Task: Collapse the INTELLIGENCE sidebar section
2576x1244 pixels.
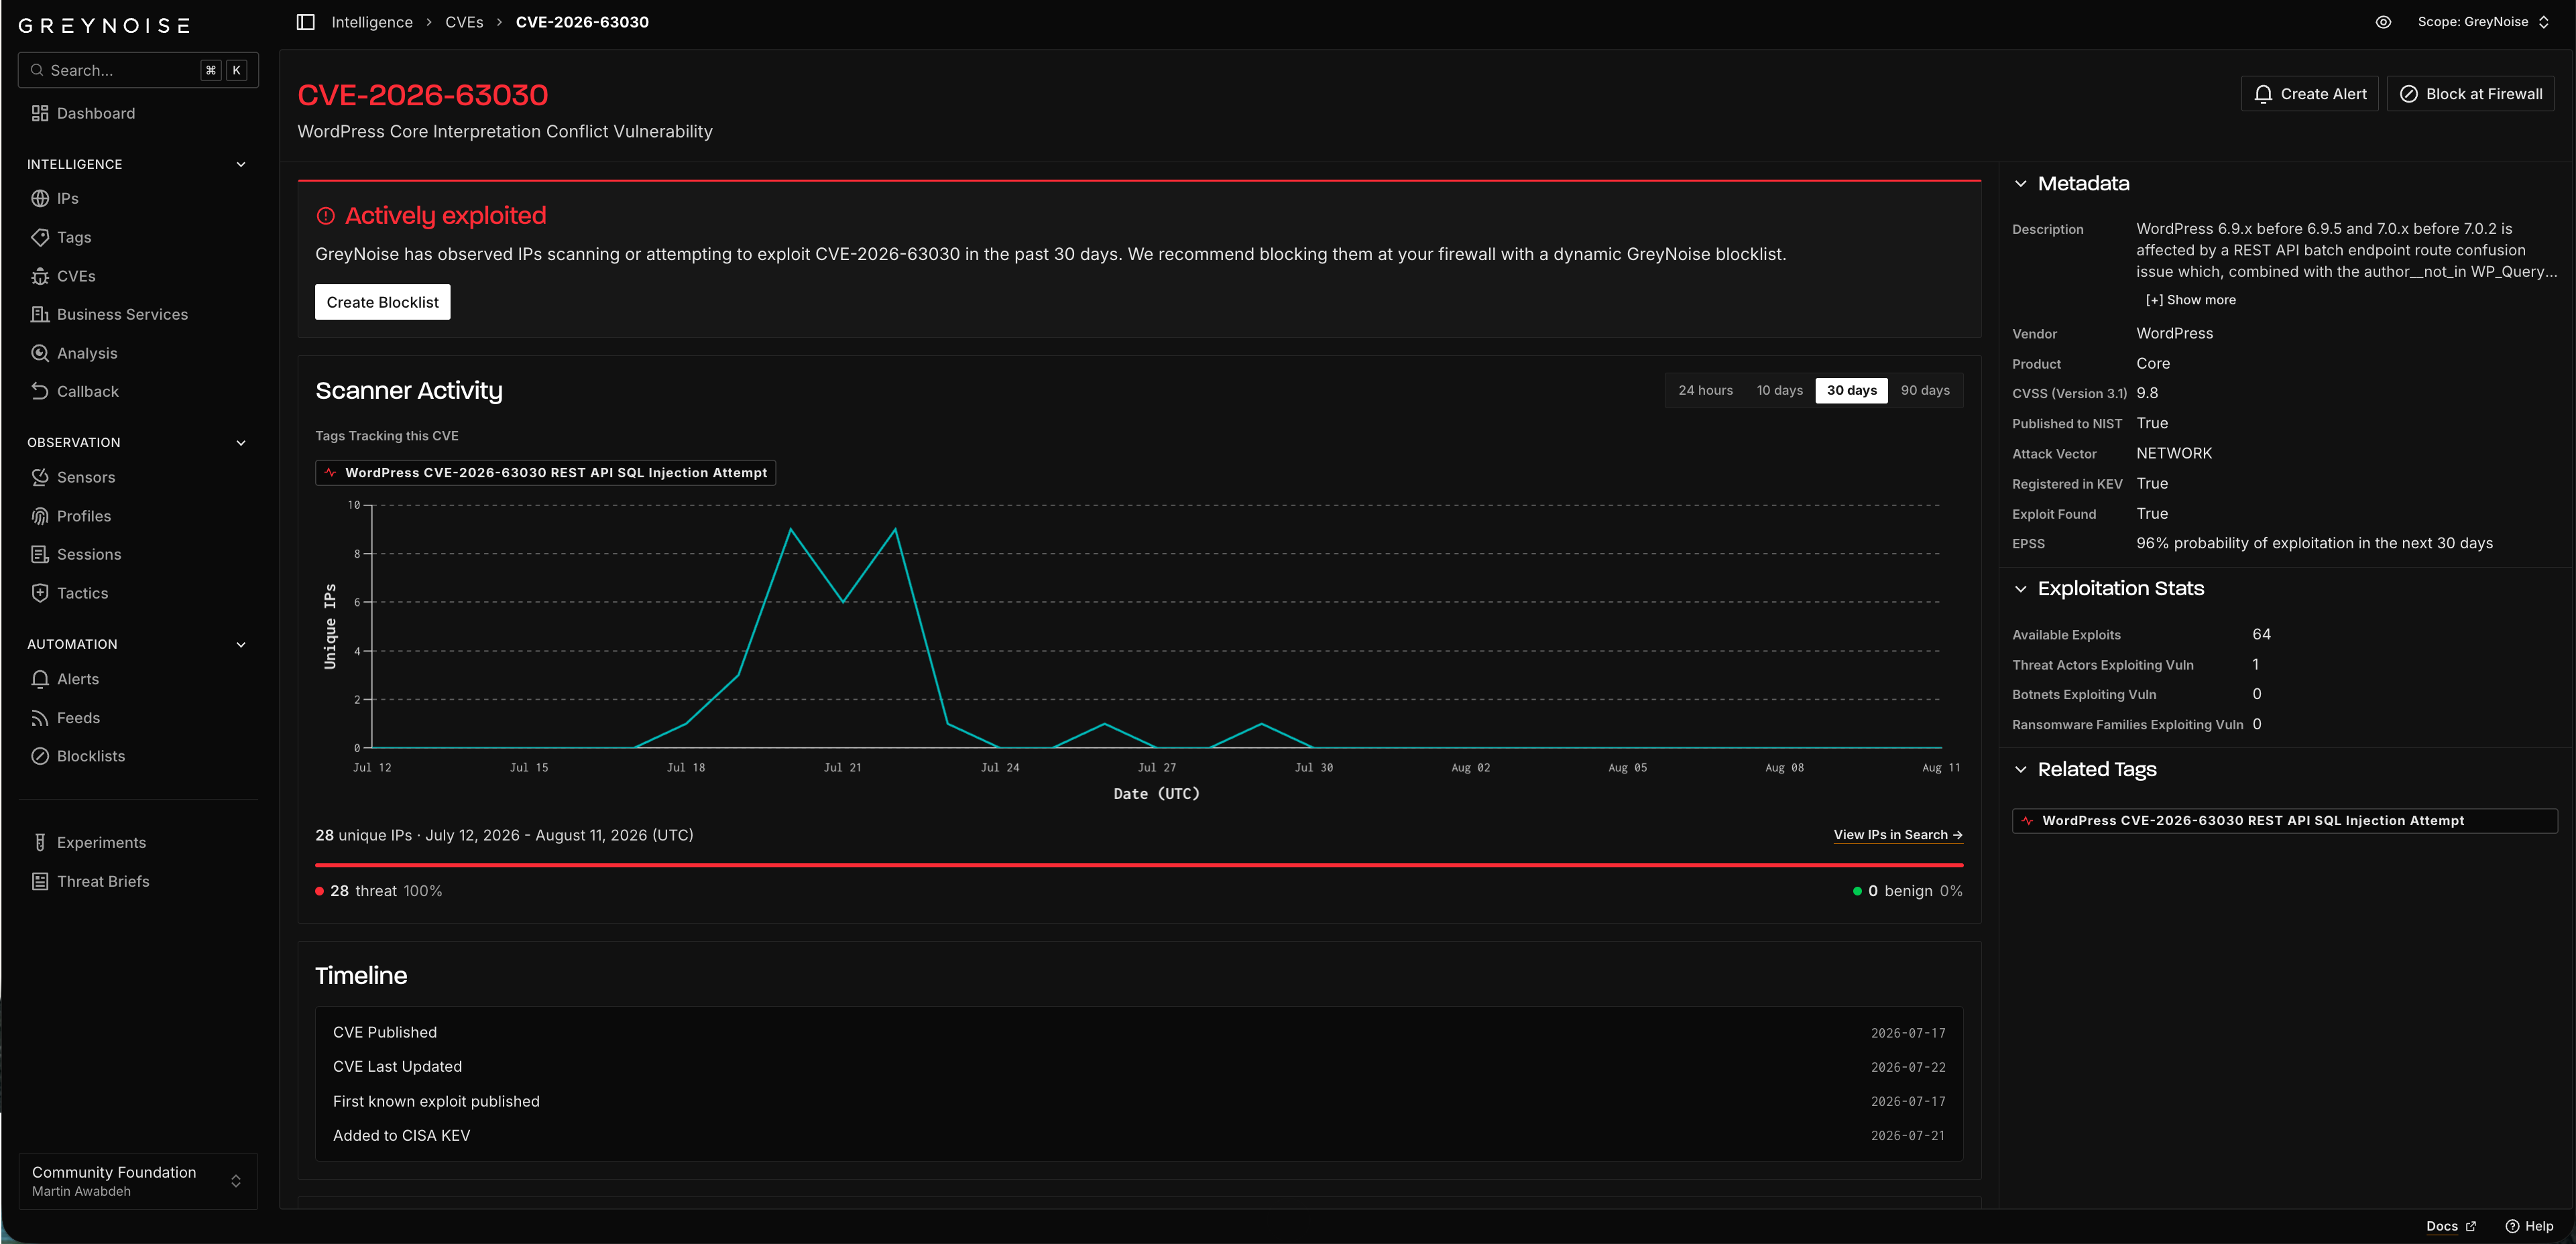Action: (x=241, y=164)
